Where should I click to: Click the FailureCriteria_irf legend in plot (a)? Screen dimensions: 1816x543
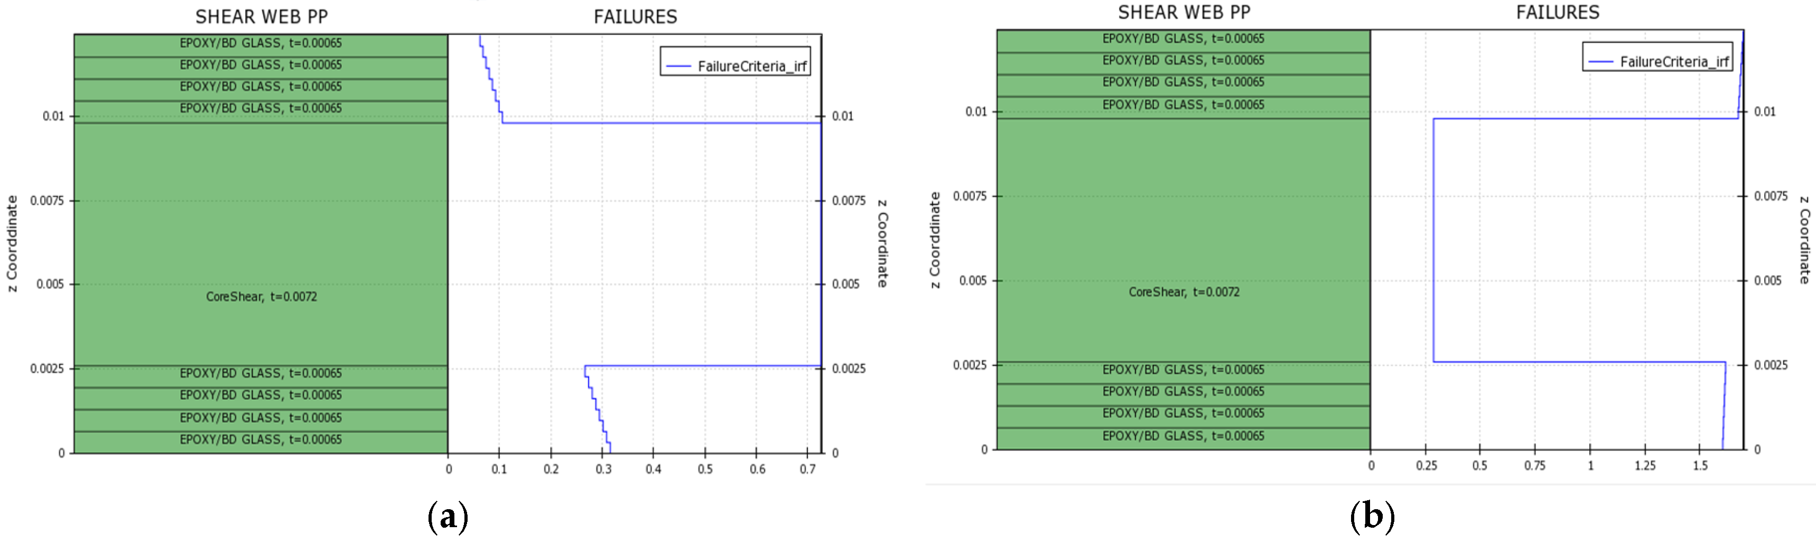pos(736,66)
